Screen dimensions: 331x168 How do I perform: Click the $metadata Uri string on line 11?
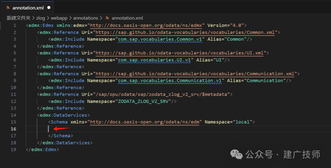point(161,94)
